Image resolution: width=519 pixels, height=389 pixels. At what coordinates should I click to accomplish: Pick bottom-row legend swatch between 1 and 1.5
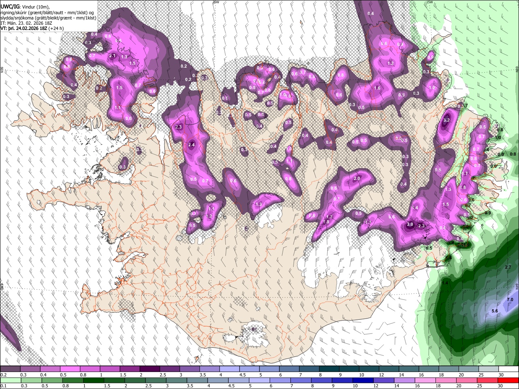pyautogui.click(x=94, y=380)
